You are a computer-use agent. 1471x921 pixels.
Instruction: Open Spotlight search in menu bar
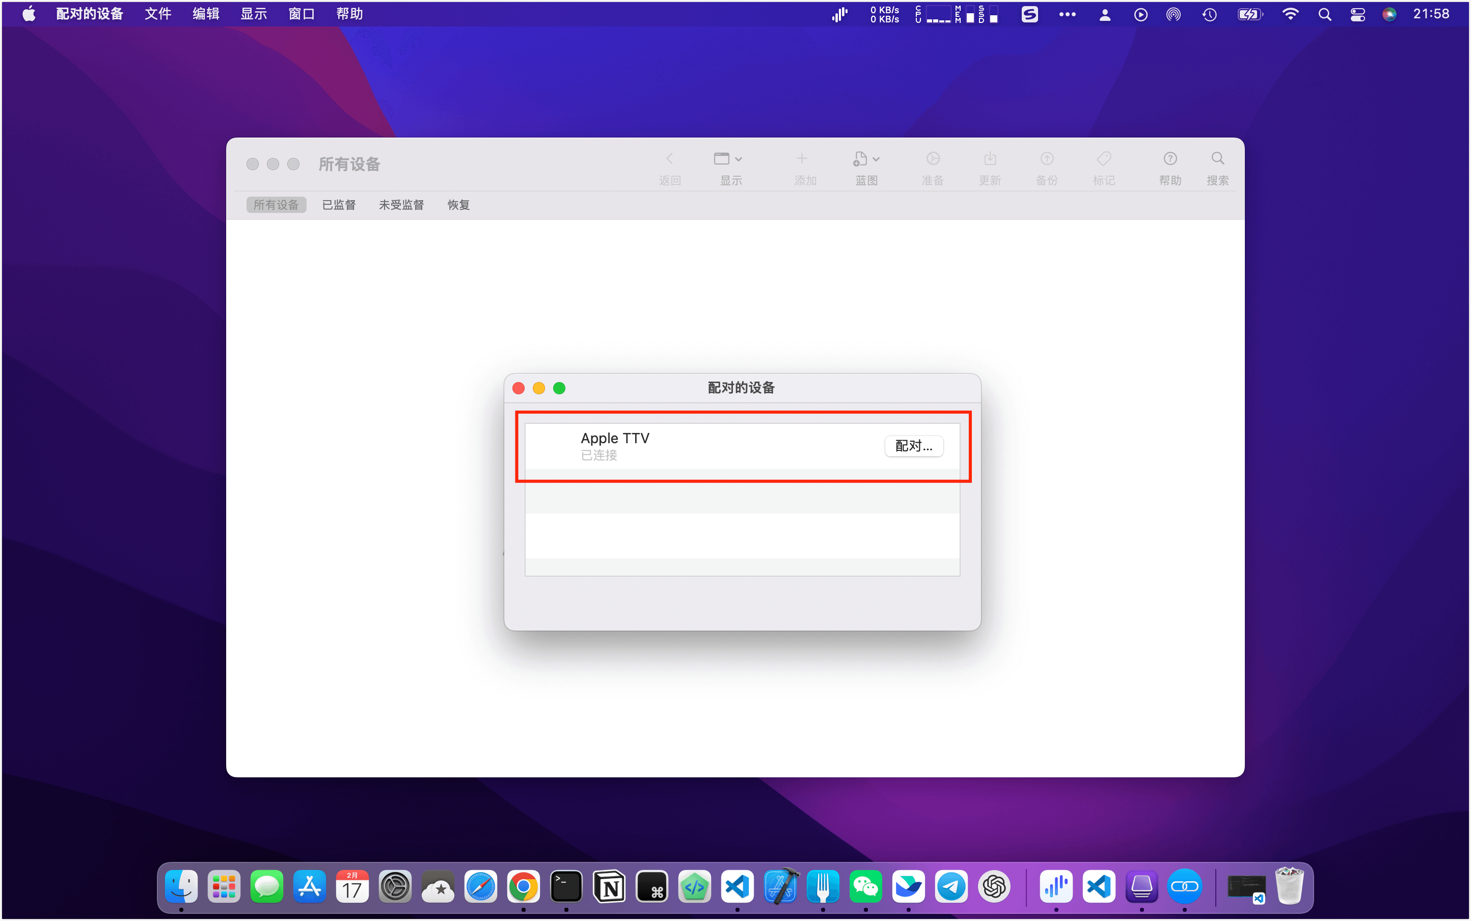click(x=1324, y=14)
